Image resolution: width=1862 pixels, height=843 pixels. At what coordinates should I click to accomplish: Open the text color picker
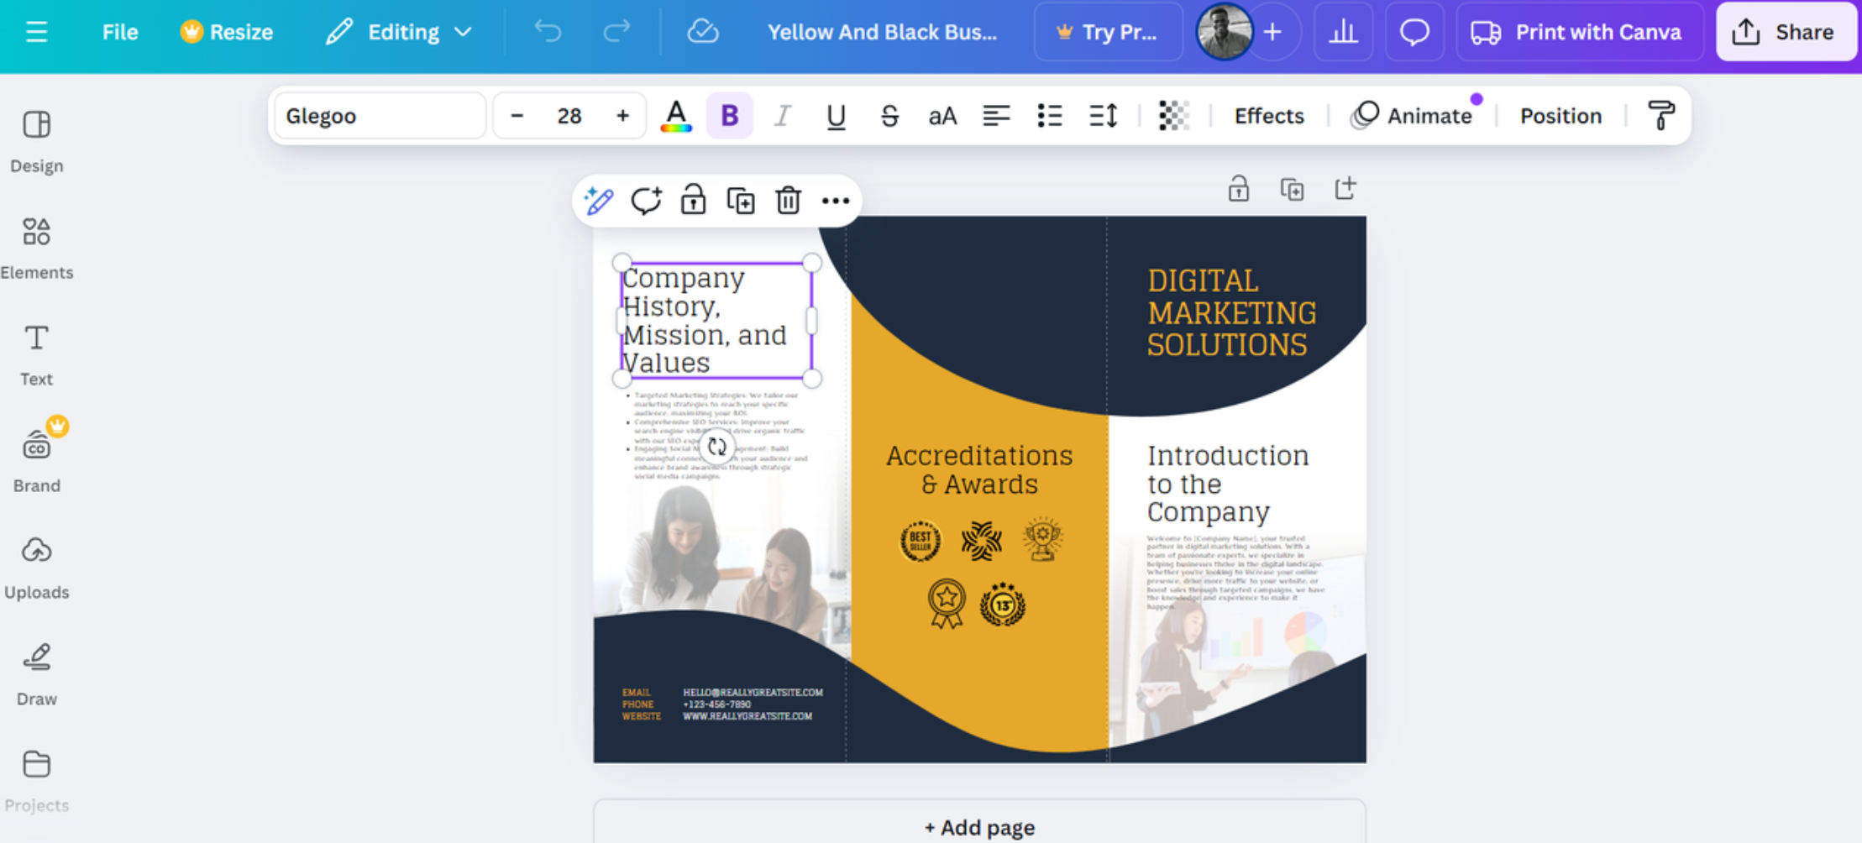coord(676,116)
